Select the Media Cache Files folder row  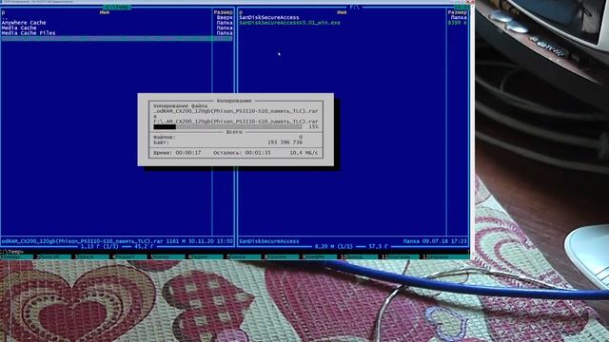tap(116, 33)
